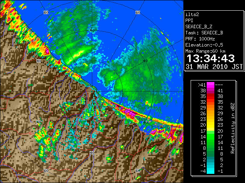Click the '40' range label north of radar
245x183 pixels.
point(92,30)
